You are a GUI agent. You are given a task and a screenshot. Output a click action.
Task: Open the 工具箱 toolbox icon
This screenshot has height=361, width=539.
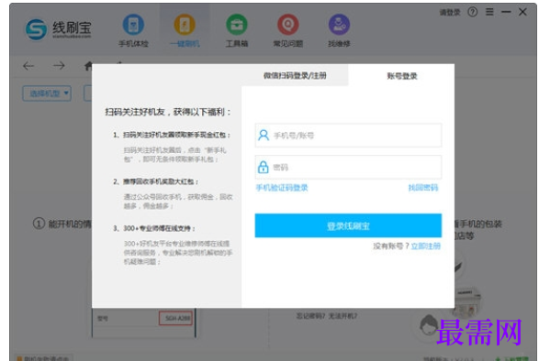[x=237, y=30]
